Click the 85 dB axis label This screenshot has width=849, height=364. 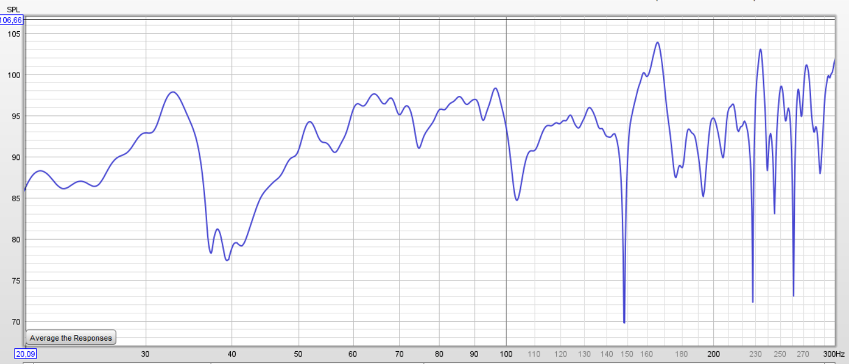coord(15,198)
